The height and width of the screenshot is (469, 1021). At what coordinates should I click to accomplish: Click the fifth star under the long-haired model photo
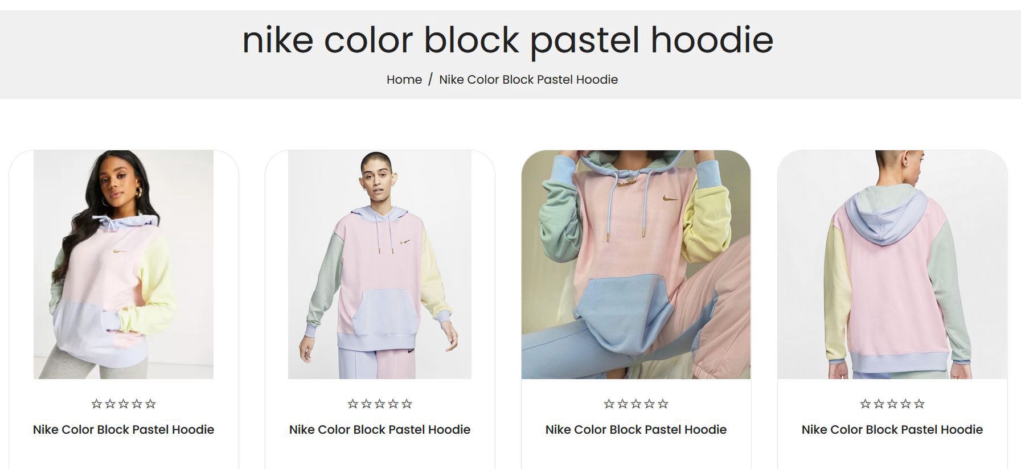coord(150,404)
